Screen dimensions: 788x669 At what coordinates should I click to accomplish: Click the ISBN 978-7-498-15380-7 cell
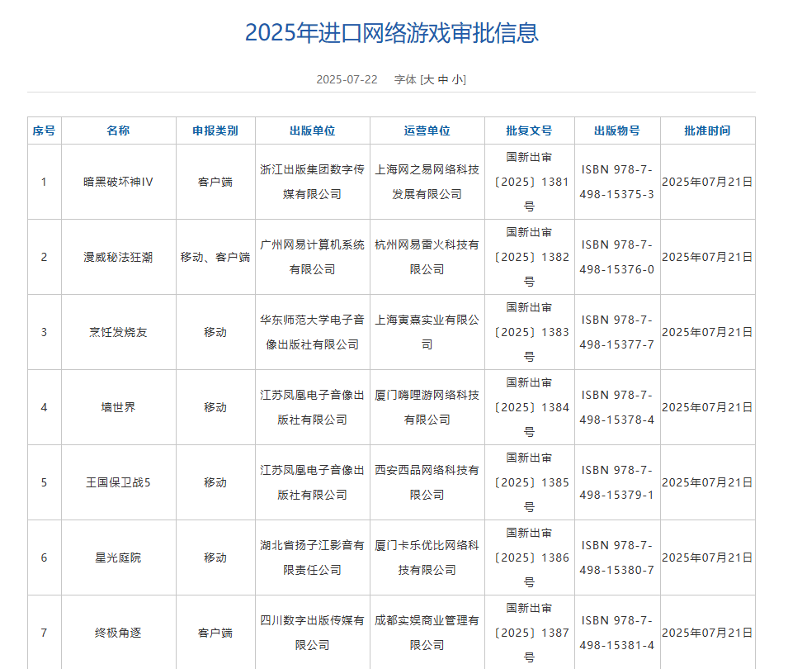(616, 557)
